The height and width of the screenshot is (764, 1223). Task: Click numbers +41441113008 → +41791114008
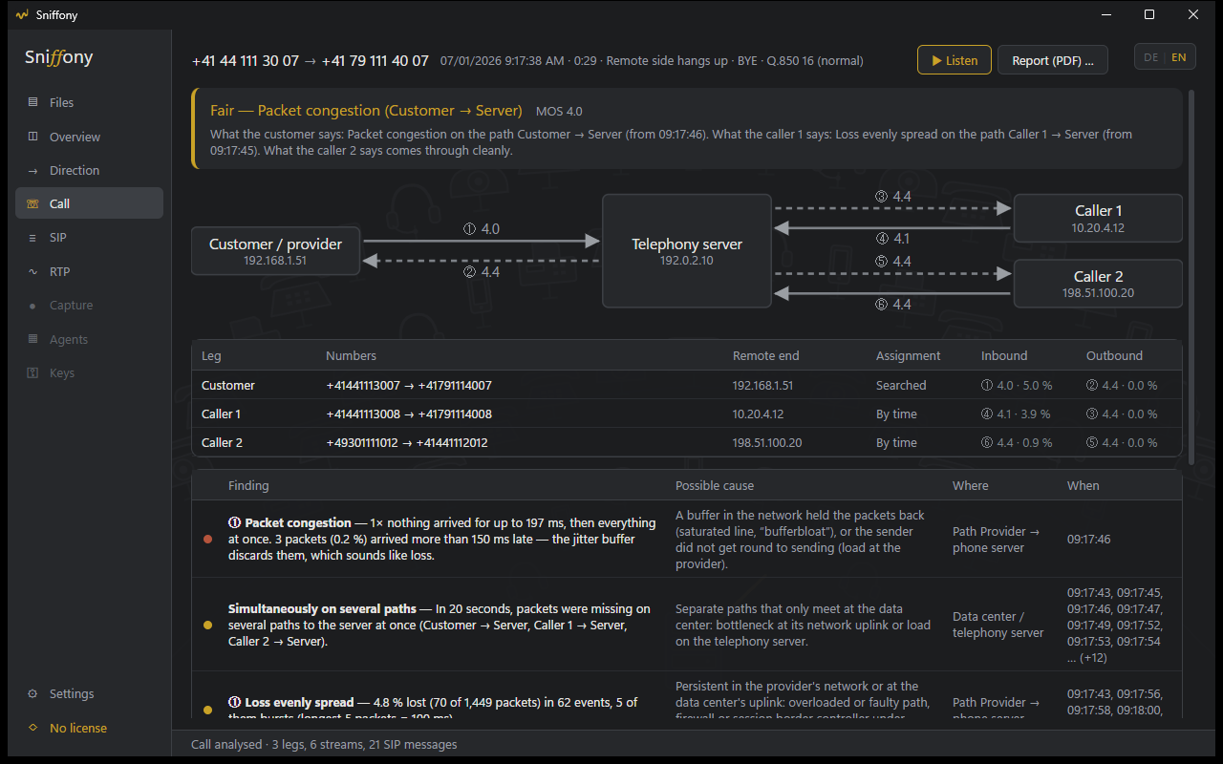point(409,414)
